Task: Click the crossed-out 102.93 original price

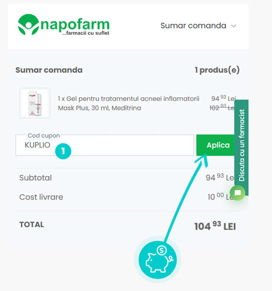Action: click(222, 107)
